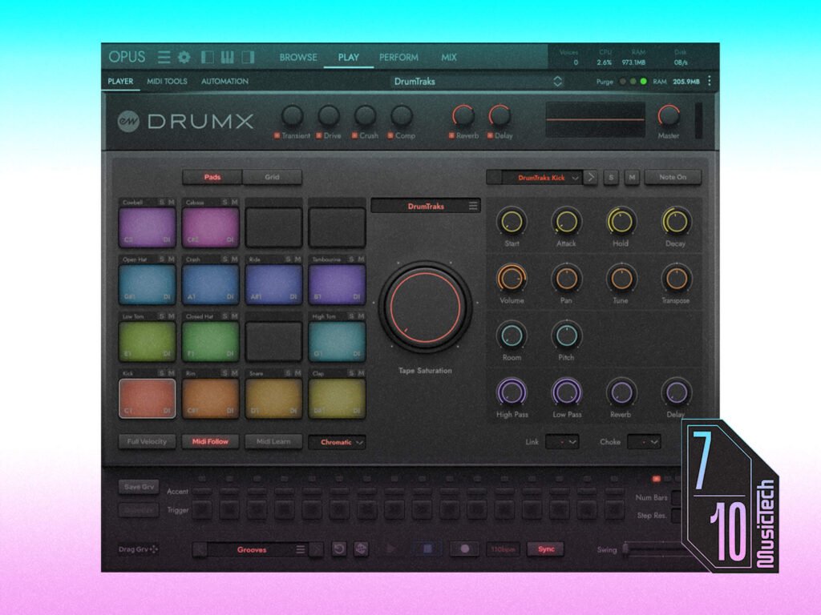The image size is (821, 615).
Task: Open the MIDI TOOLS sub-tab
Action: click(167, 81)
